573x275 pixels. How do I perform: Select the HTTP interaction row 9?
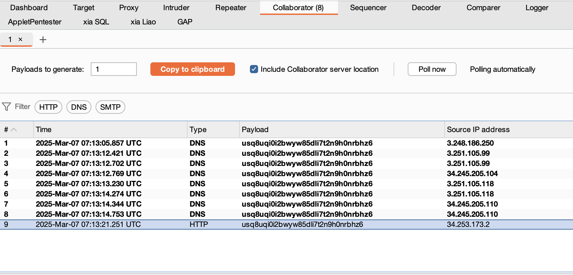tap(203, 224)
